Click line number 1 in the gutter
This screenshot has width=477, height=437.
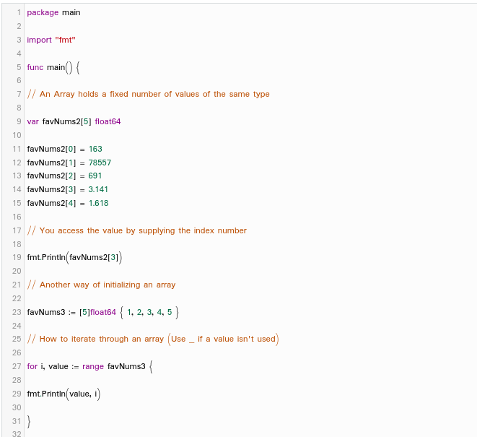tap(19, 12)
